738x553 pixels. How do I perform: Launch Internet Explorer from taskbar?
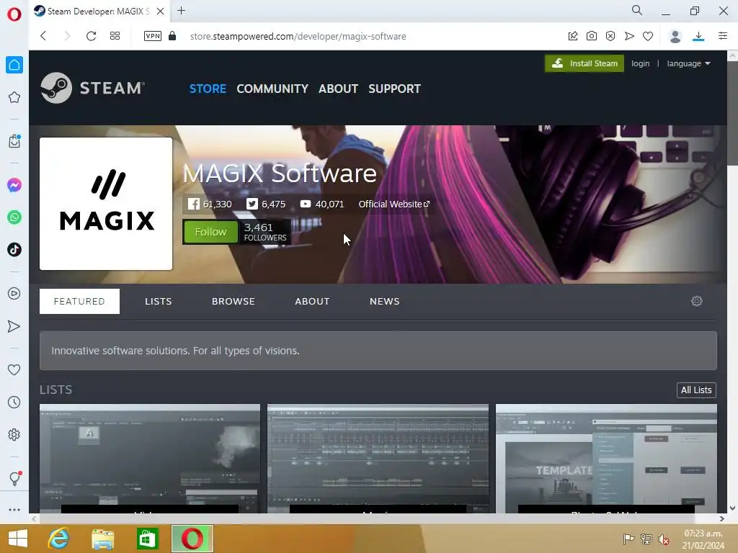[58, 539]
